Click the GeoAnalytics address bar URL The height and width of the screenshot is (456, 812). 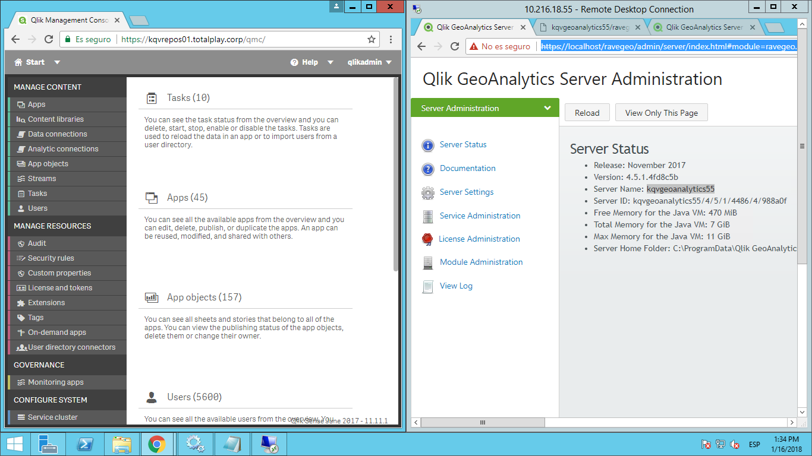(x=668, y=46)
